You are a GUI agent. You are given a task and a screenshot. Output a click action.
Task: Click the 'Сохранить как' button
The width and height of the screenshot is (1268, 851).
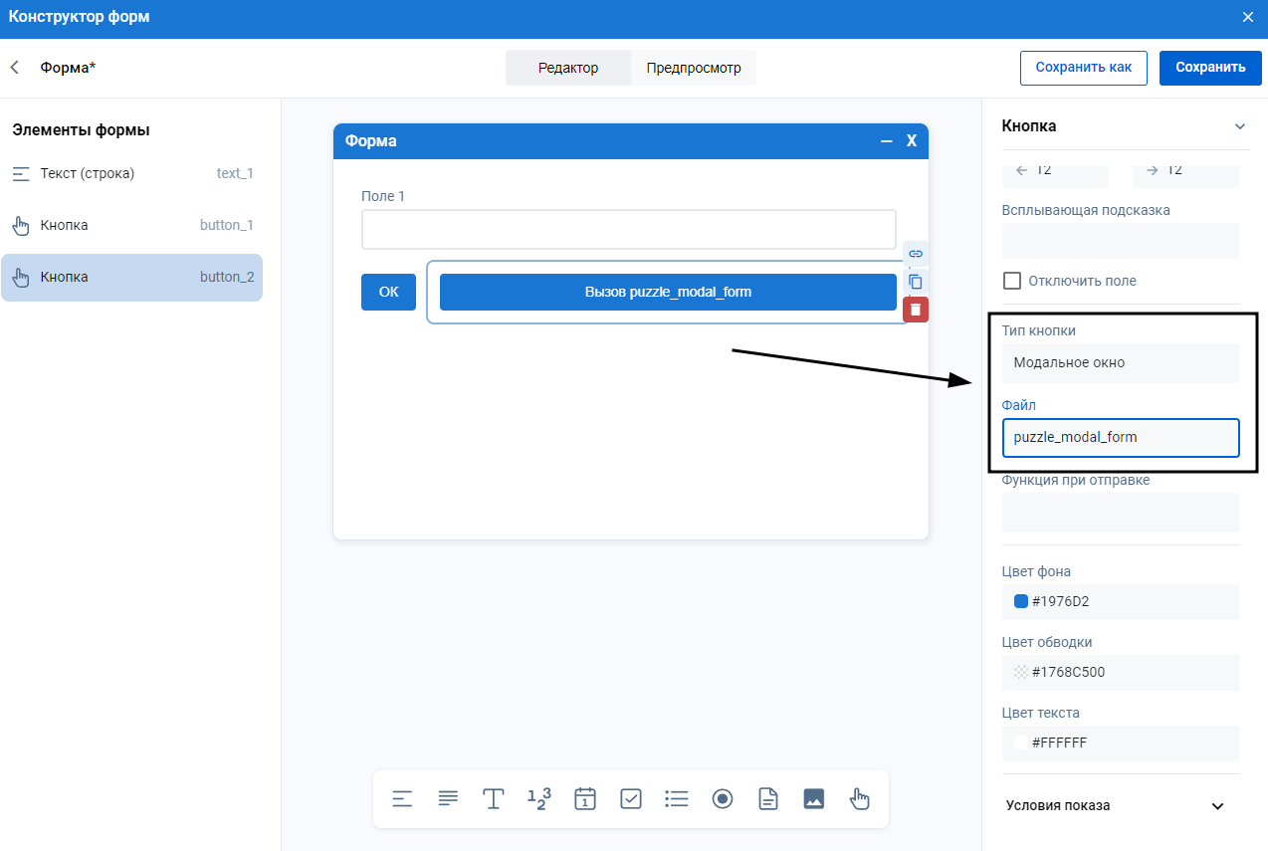(x=1083, y=68)
